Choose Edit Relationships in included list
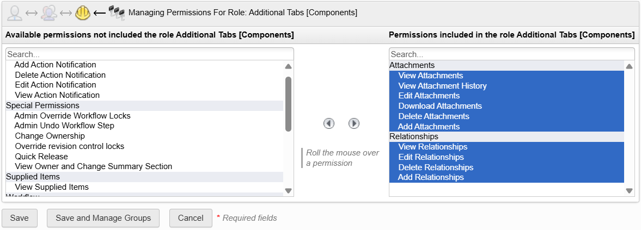Image resolution: width=641 pixels, height=230 pixels. [431, 157]
